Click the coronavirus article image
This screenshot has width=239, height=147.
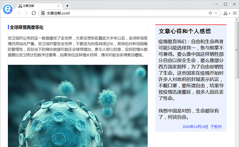[x=78, y=106]
